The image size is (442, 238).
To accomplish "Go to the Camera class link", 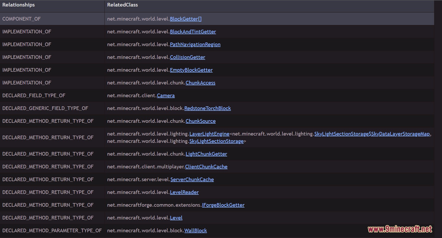I will point(166,95).
